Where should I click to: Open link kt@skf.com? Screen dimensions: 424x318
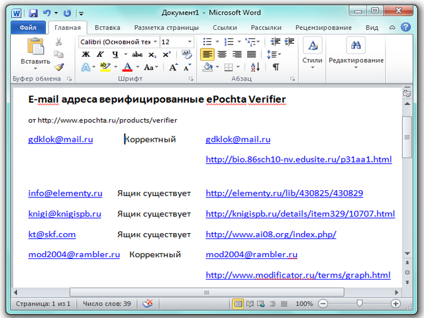click(x=52, y=234)
